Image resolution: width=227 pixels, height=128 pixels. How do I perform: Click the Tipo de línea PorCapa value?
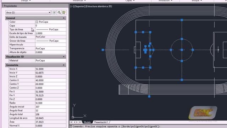pyautogui.click(x=50, y=30)
